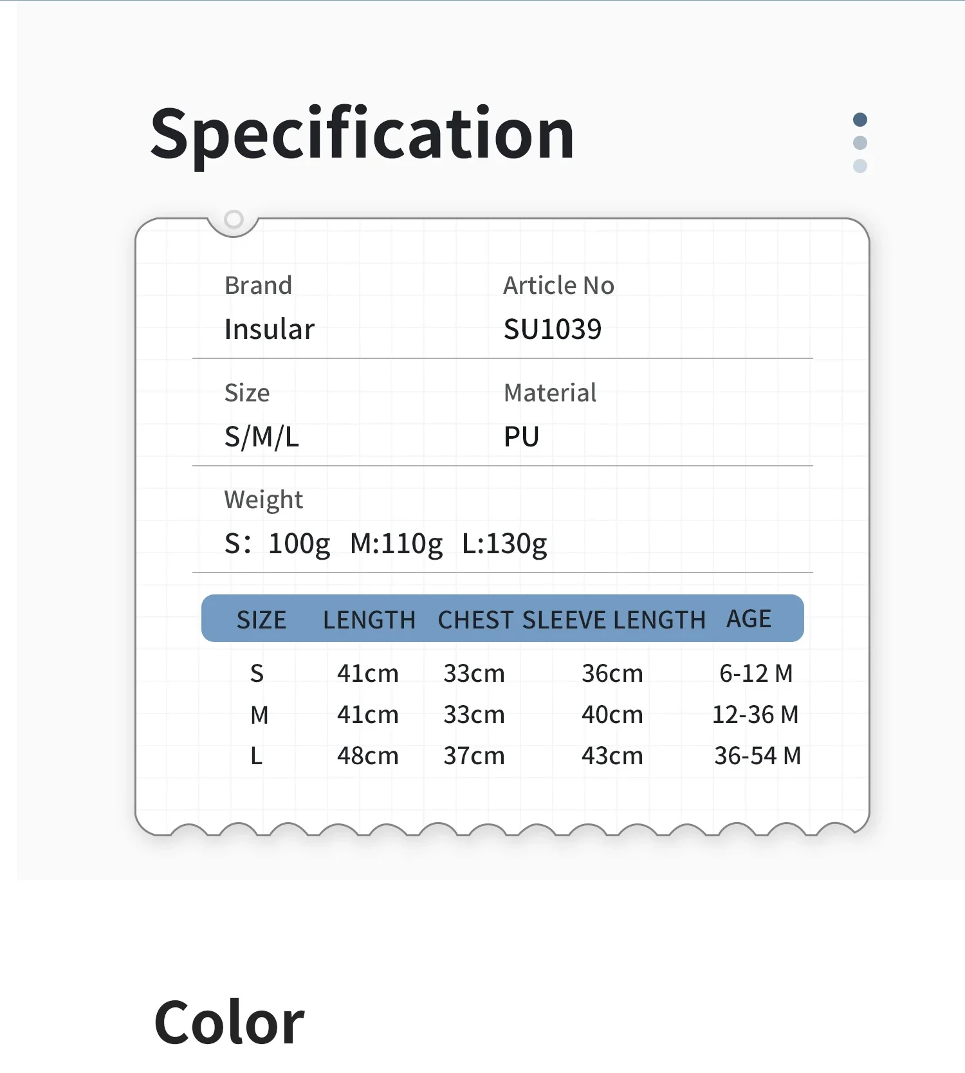Click the PU material value
The width and height of the screenshot is (965, 1073).
521,437
